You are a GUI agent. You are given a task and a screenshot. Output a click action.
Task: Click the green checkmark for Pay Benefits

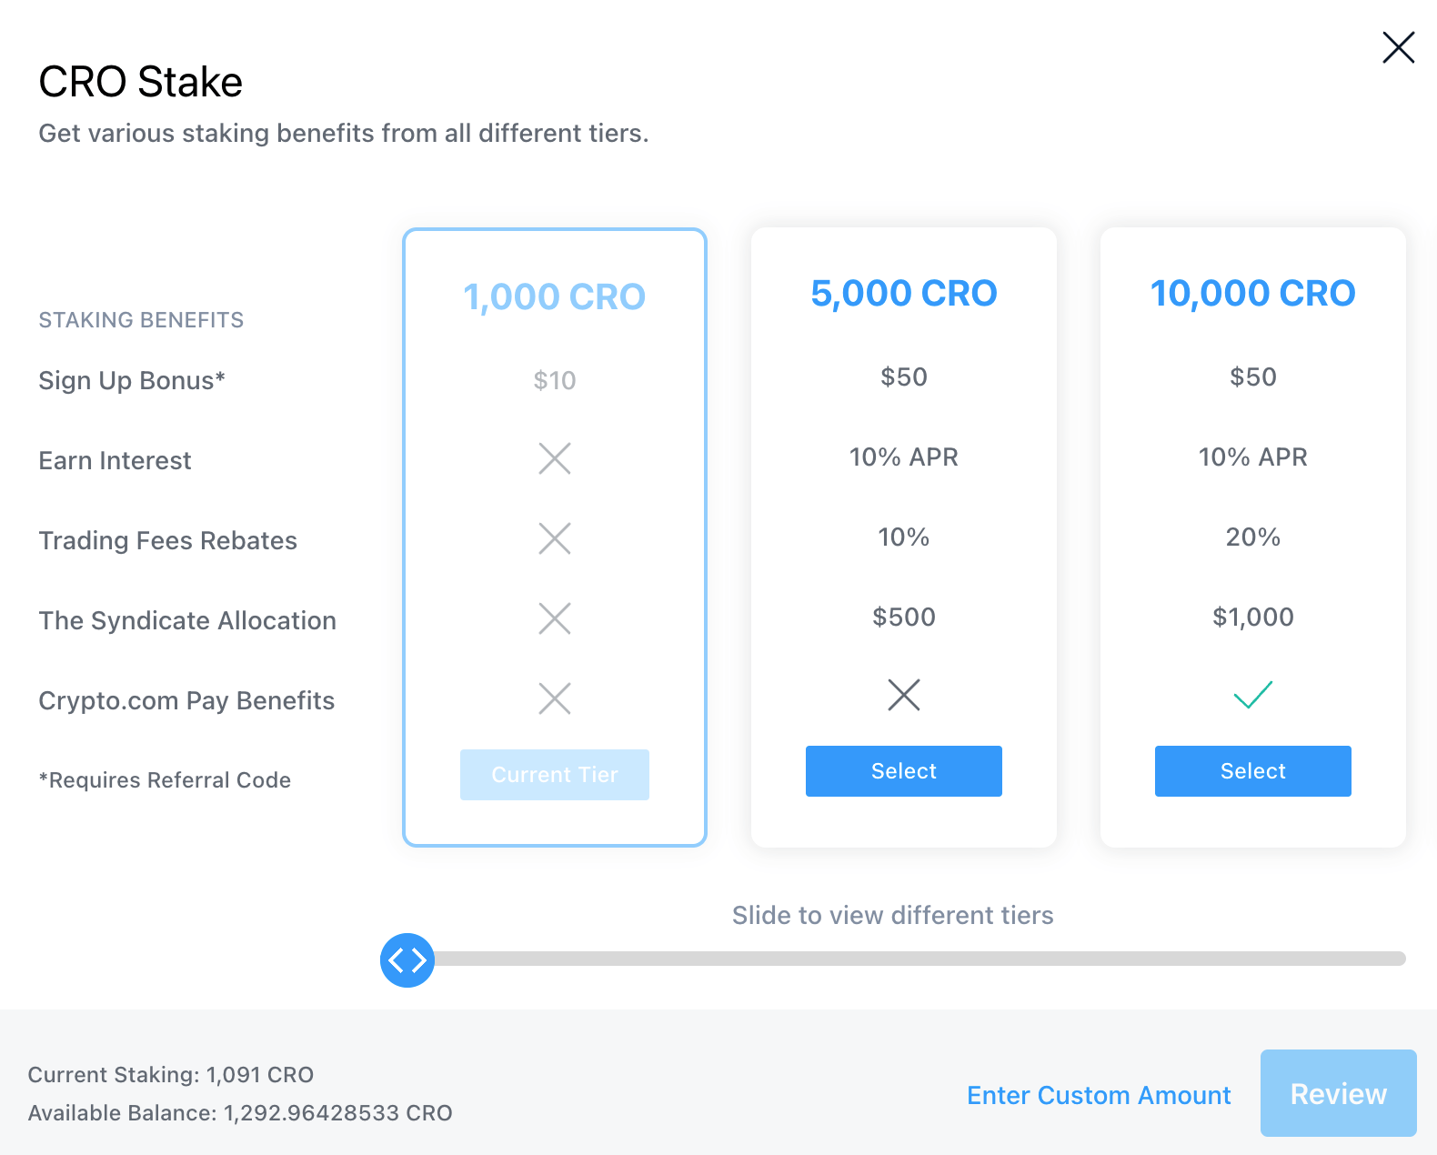[1252, 695]
